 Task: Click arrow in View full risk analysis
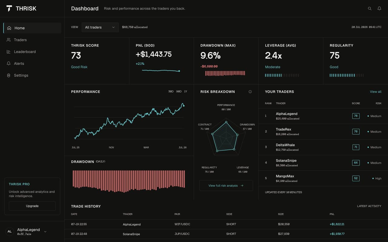tap(242, 186)
